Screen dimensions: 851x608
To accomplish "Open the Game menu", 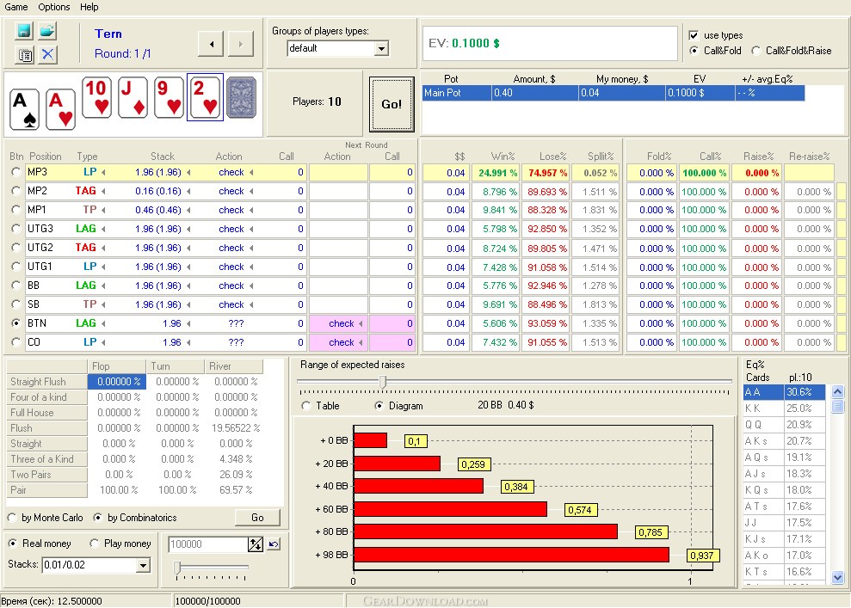I will pyautogui.click(x=15, y=7).
